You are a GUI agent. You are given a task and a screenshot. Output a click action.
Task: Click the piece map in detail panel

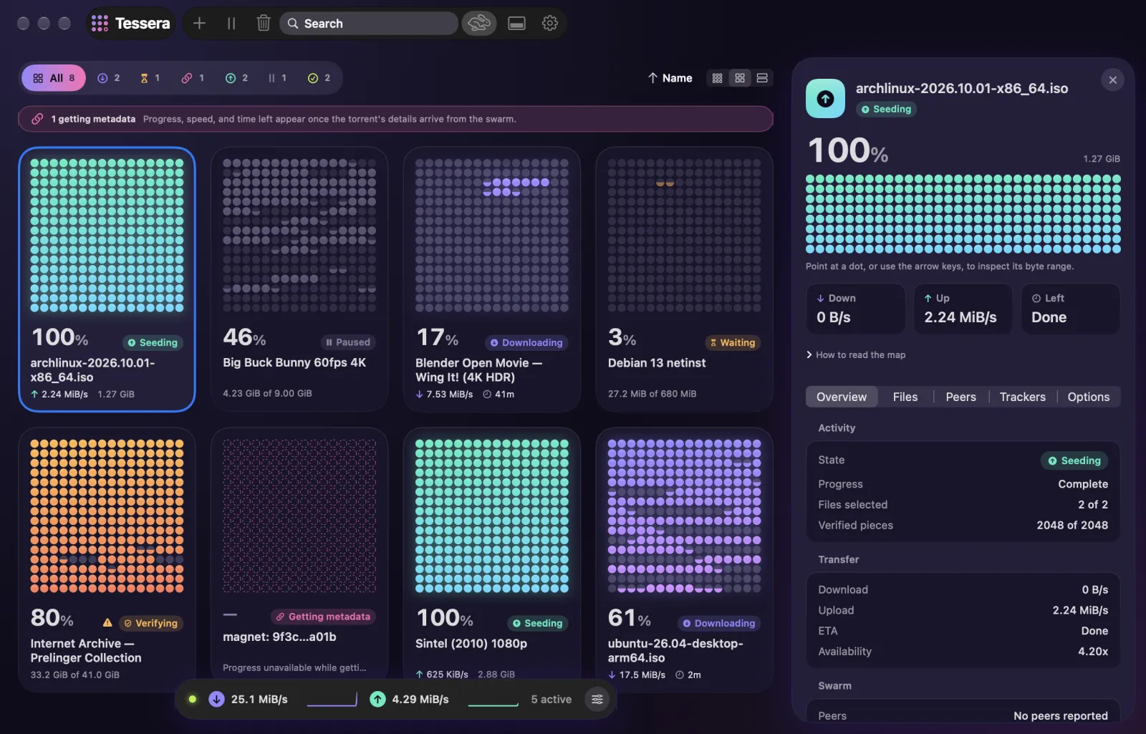[963, 214]
